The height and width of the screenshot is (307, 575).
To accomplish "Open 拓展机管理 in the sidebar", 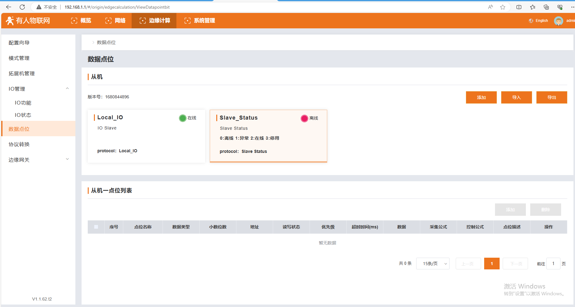I will 38,74.
